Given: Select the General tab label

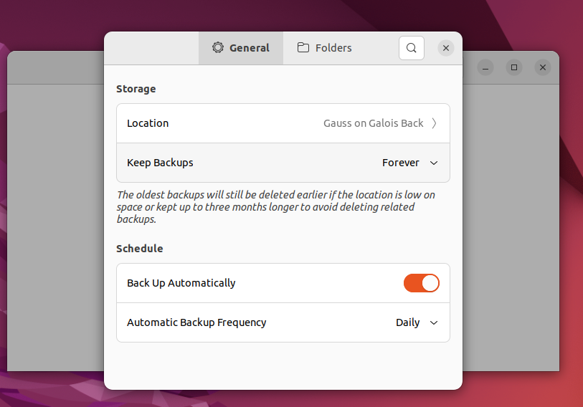Looking at the screenshot, I should (250, 48).
